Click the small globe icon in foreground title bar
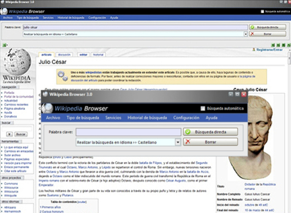Viewport: 291px width, 213px height. 45,94
